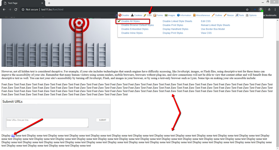Click the address bar URL test11.loc/font.html

pyautogui.click(x=52, y=10)
